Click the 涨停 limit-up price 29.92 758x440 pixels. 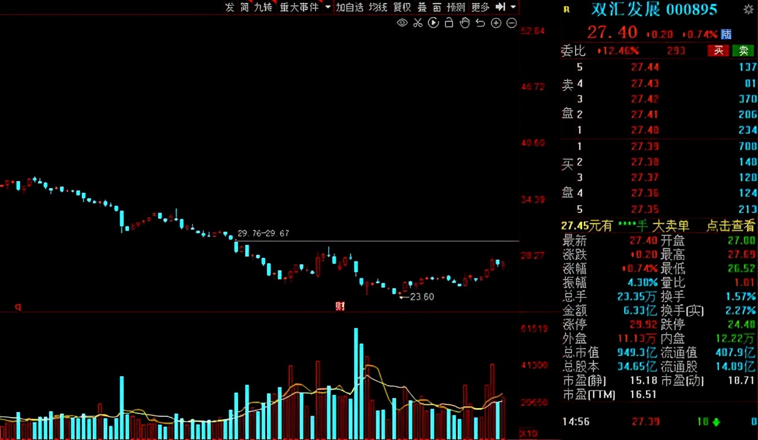click(643, 324)
